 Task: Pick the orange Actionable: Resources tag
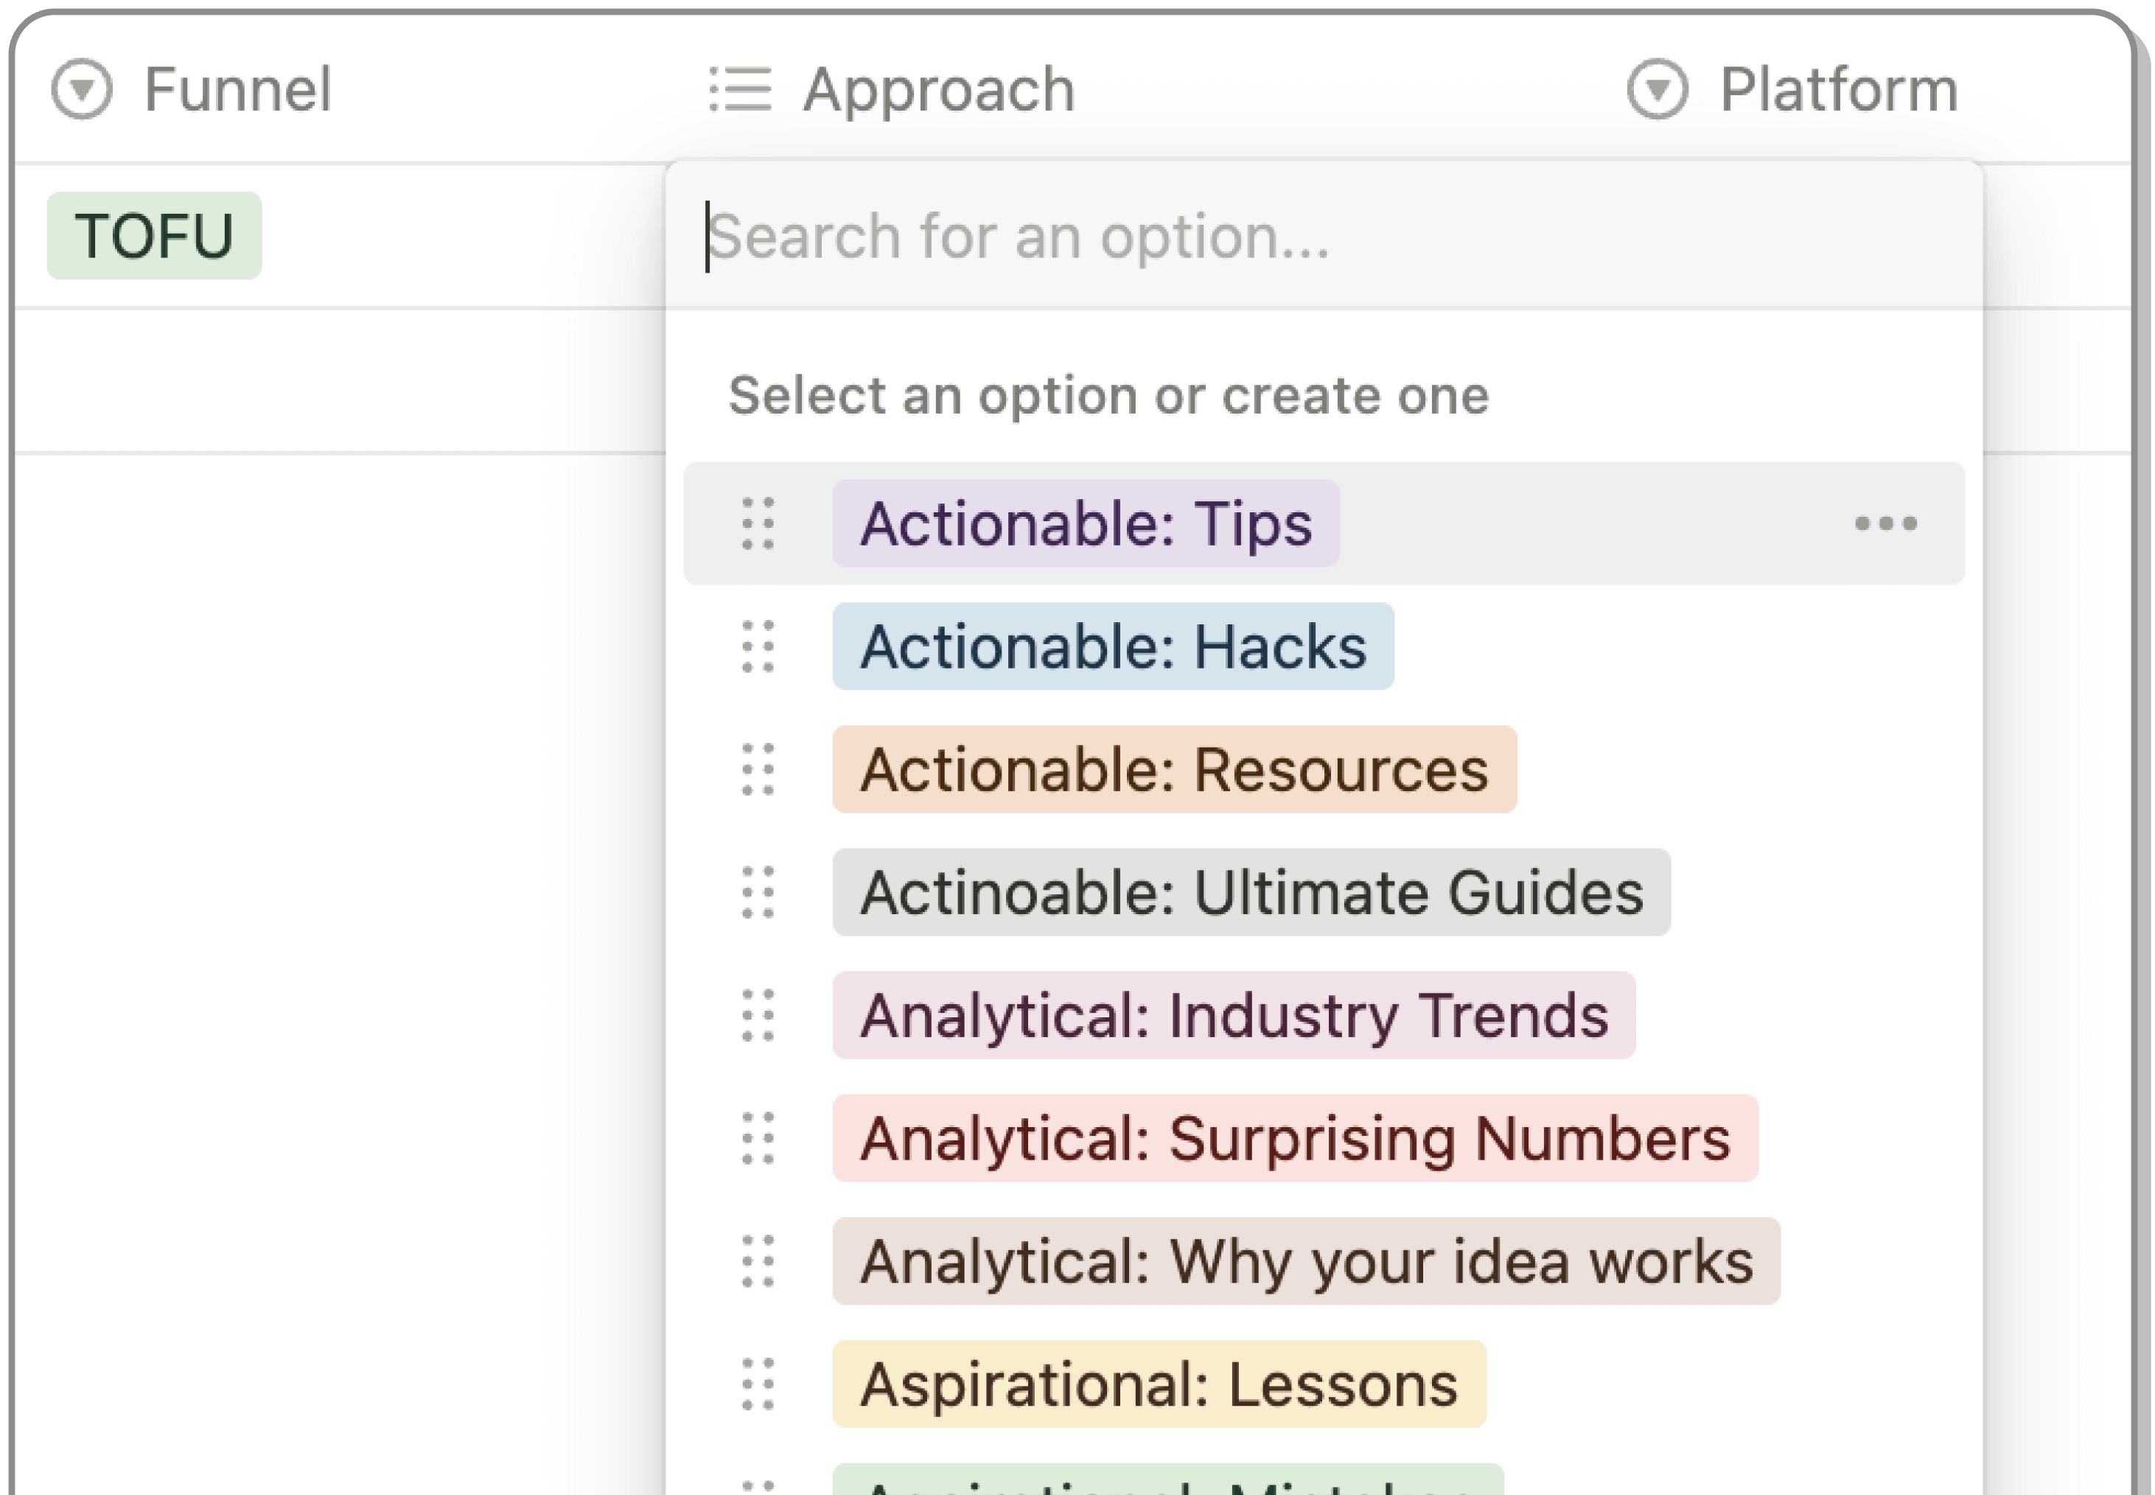tap(1173, 769)
